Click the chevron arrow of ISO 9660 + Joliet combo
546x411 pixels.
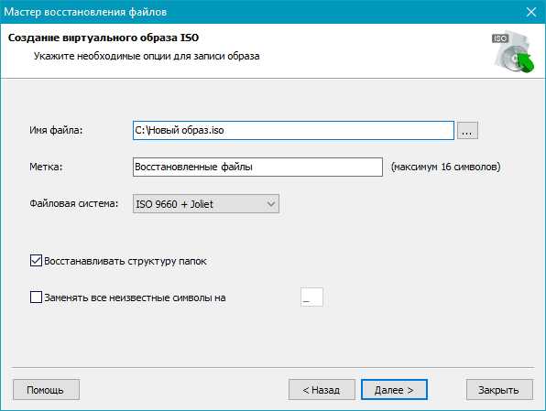271,204
